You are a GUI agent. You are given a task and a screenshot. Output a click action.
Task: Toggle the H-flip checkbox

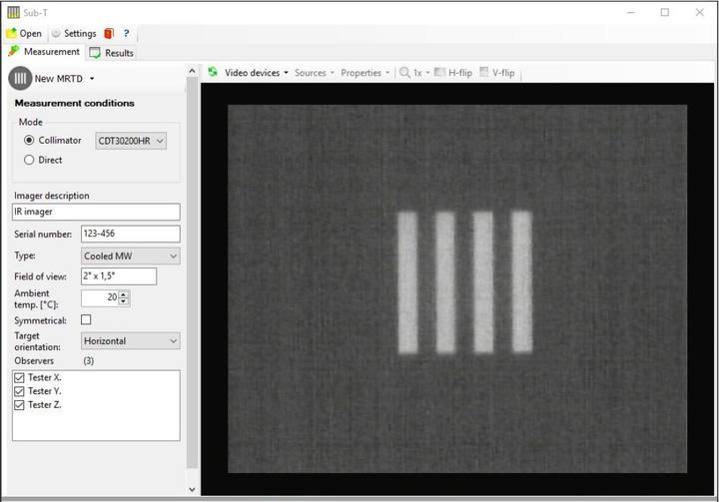pos(439,73)
